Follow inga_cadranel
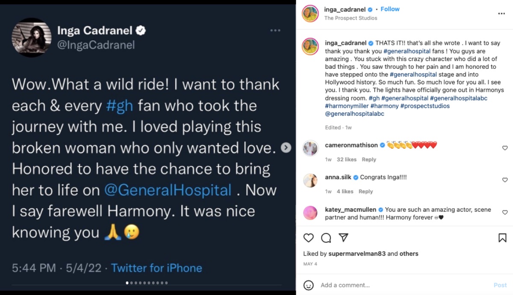This screenshot has width=513, height=295. click(390, 9)
